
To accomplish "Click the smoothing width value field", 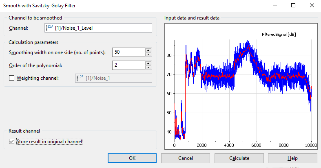I will [128, 52].
